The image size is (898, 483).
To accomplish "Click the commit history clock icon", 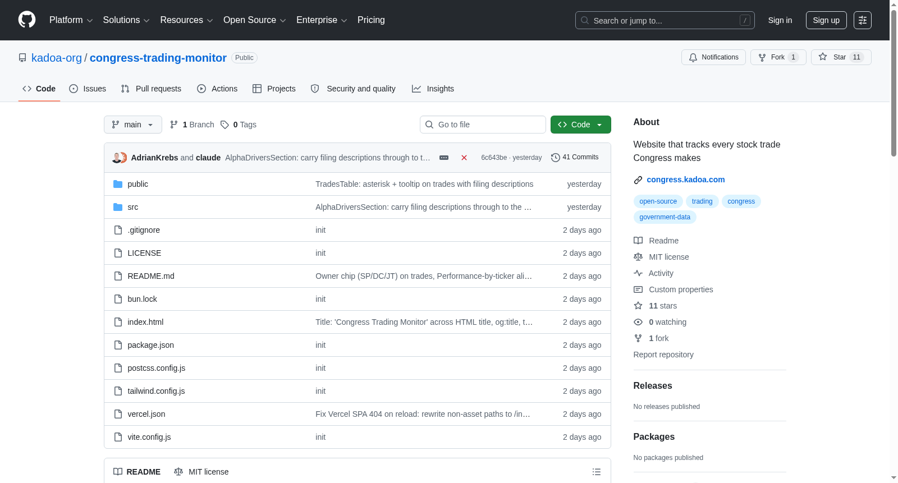I will [x=556, y=158].
